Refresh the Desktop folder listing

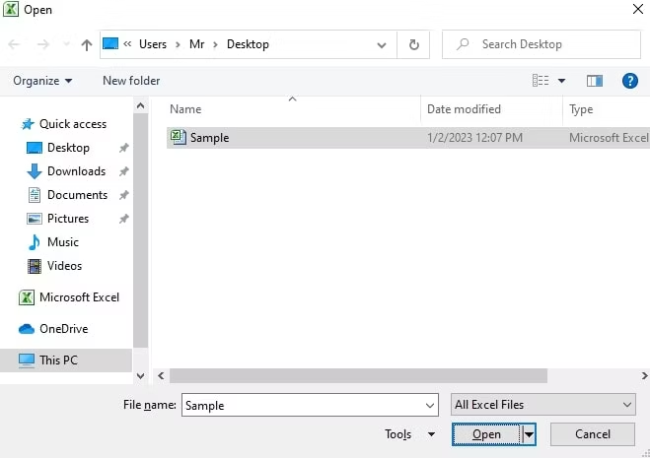413,44
